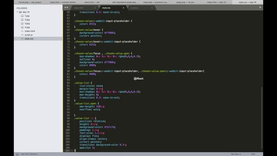This screenshot has width=277, height=156.
Task: Click the '.value-list.open {' selector text
Action: coord(87,104)
